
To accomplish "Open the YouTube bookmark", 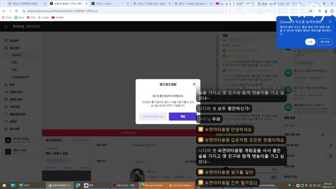I will 58,17.
